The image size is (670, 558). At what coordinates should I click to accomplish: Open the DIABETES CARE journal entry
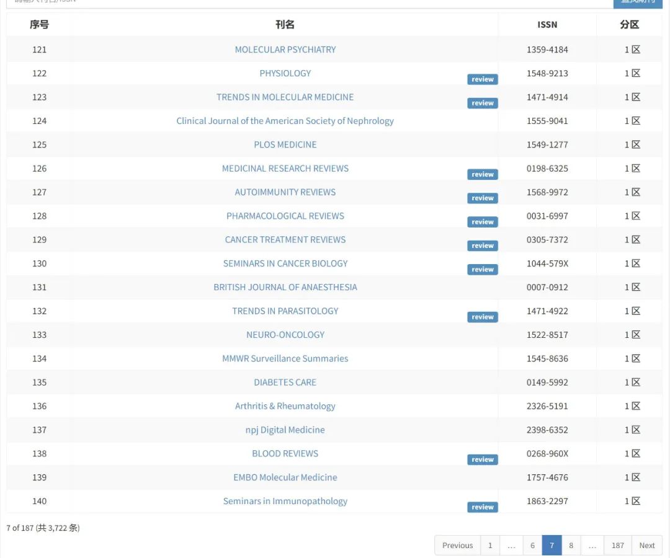click(285, 383)
